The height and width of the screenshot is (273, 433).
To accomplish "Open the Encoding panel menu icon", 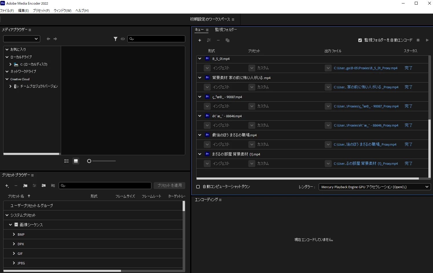I will [220, 200].
